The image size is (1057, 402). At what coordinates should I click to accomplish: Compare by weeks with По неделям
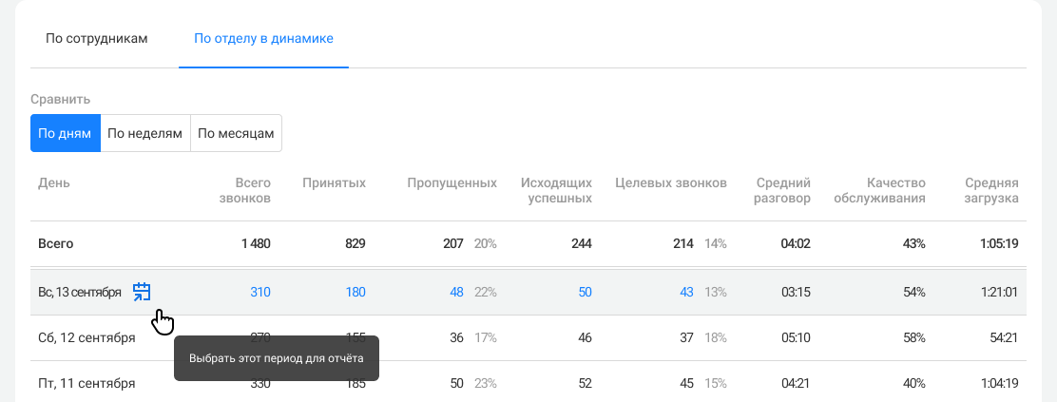point(144,133)
